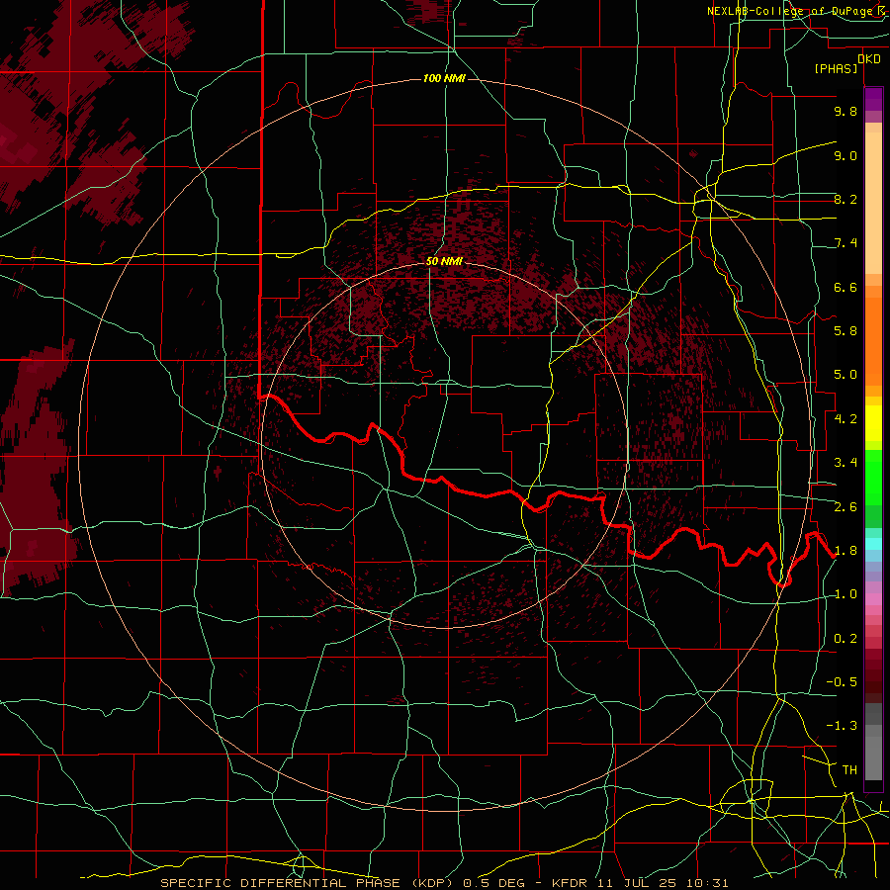Click the Specific Differential Phase caption text

pos(309,883)
